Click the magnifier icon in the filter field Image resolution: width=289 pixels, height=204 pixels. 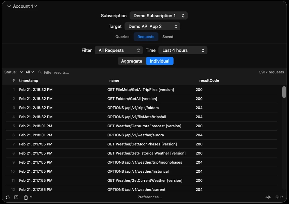click(x=39, y=72)
